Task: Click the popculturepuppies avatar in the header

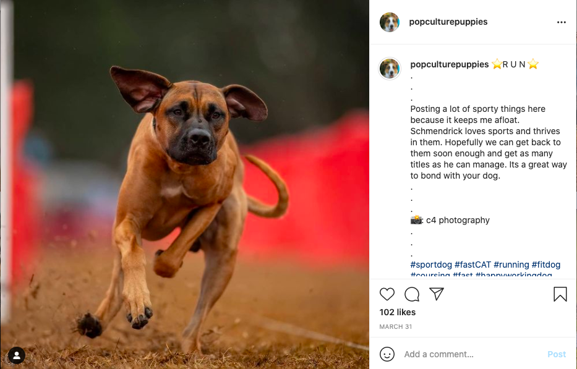Action: pyautogui.click(x=390, y=22)
